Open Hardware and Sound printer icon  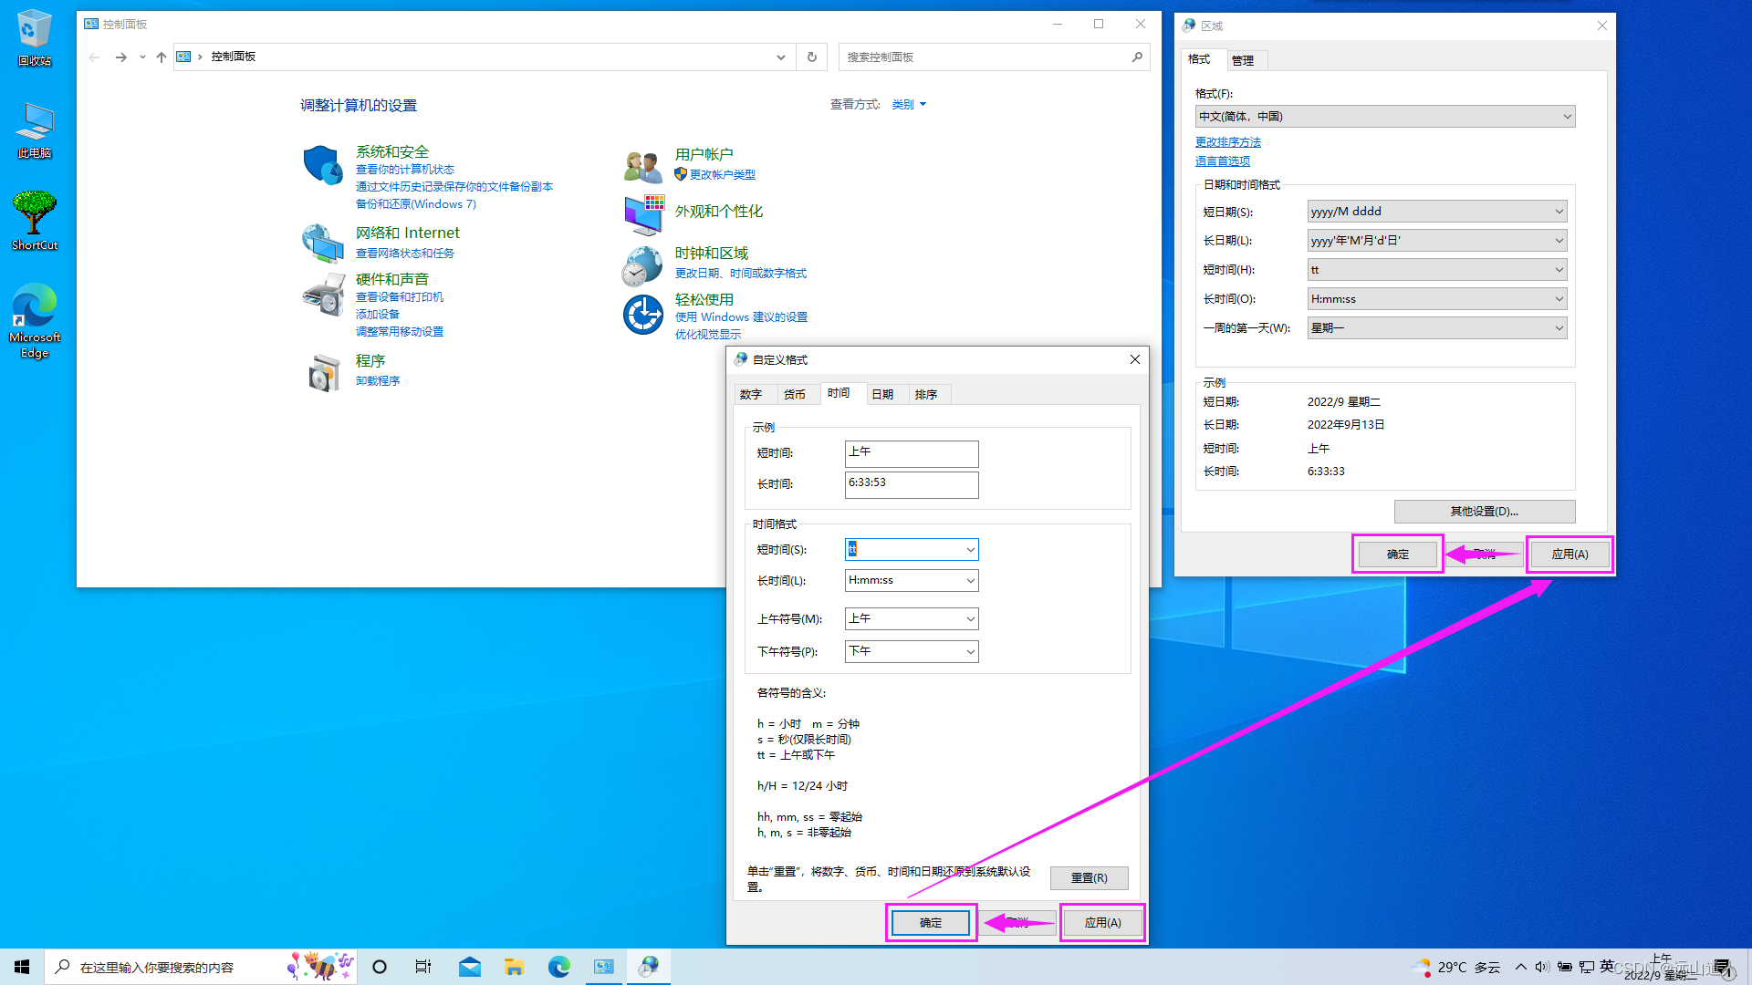322,294
